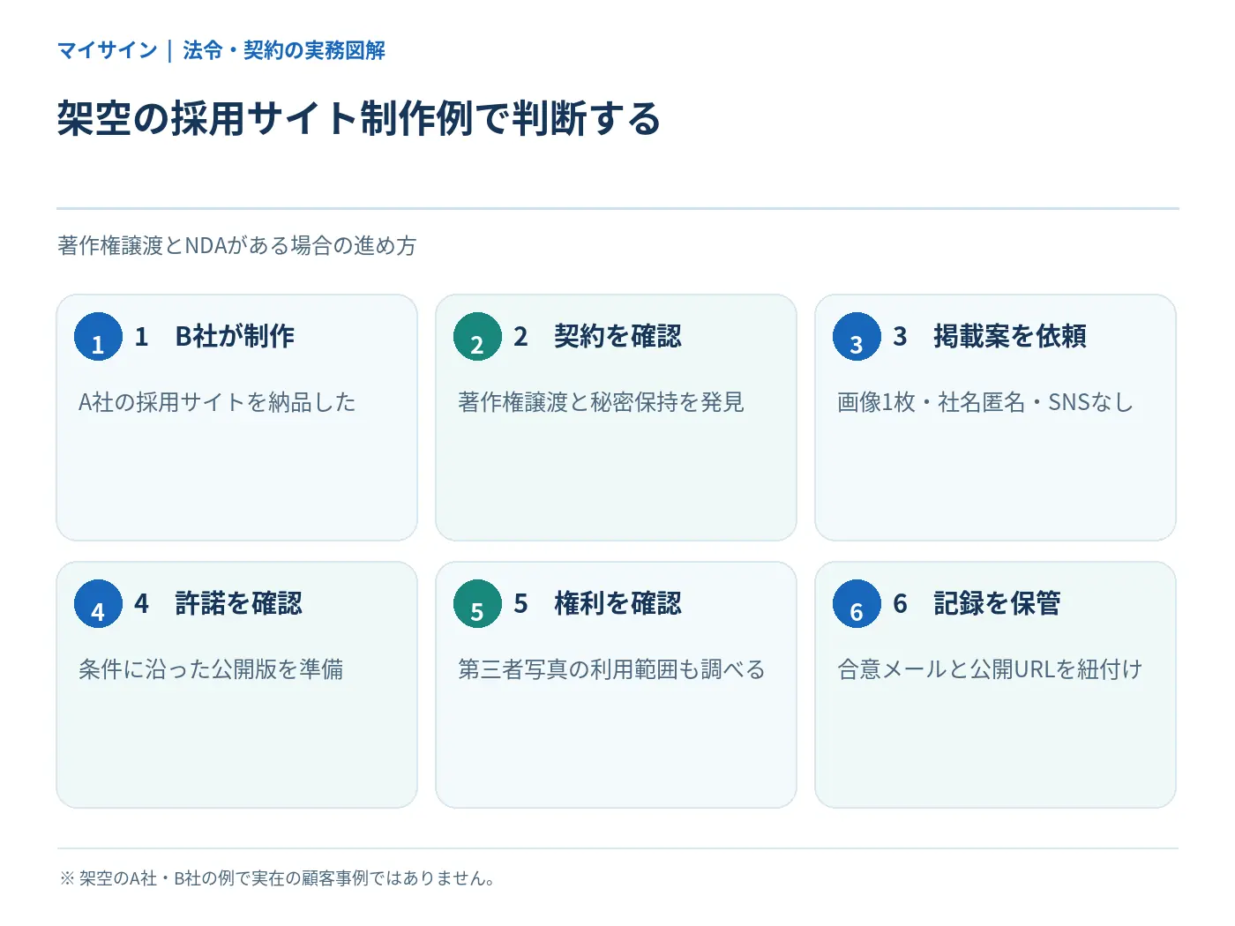Click the blue circle numbered 1
The height and width of the screenshot is (926, 1235).
98,337
